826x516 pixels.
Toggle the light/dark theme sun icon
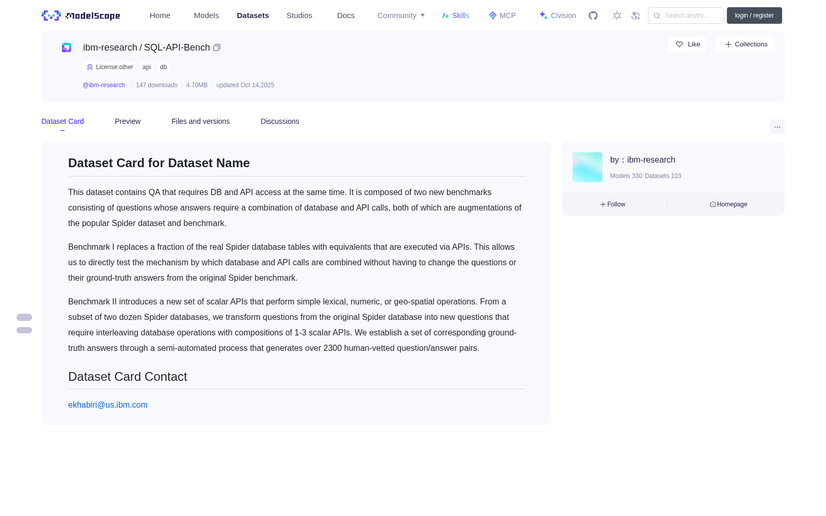(x=617, y=15)
